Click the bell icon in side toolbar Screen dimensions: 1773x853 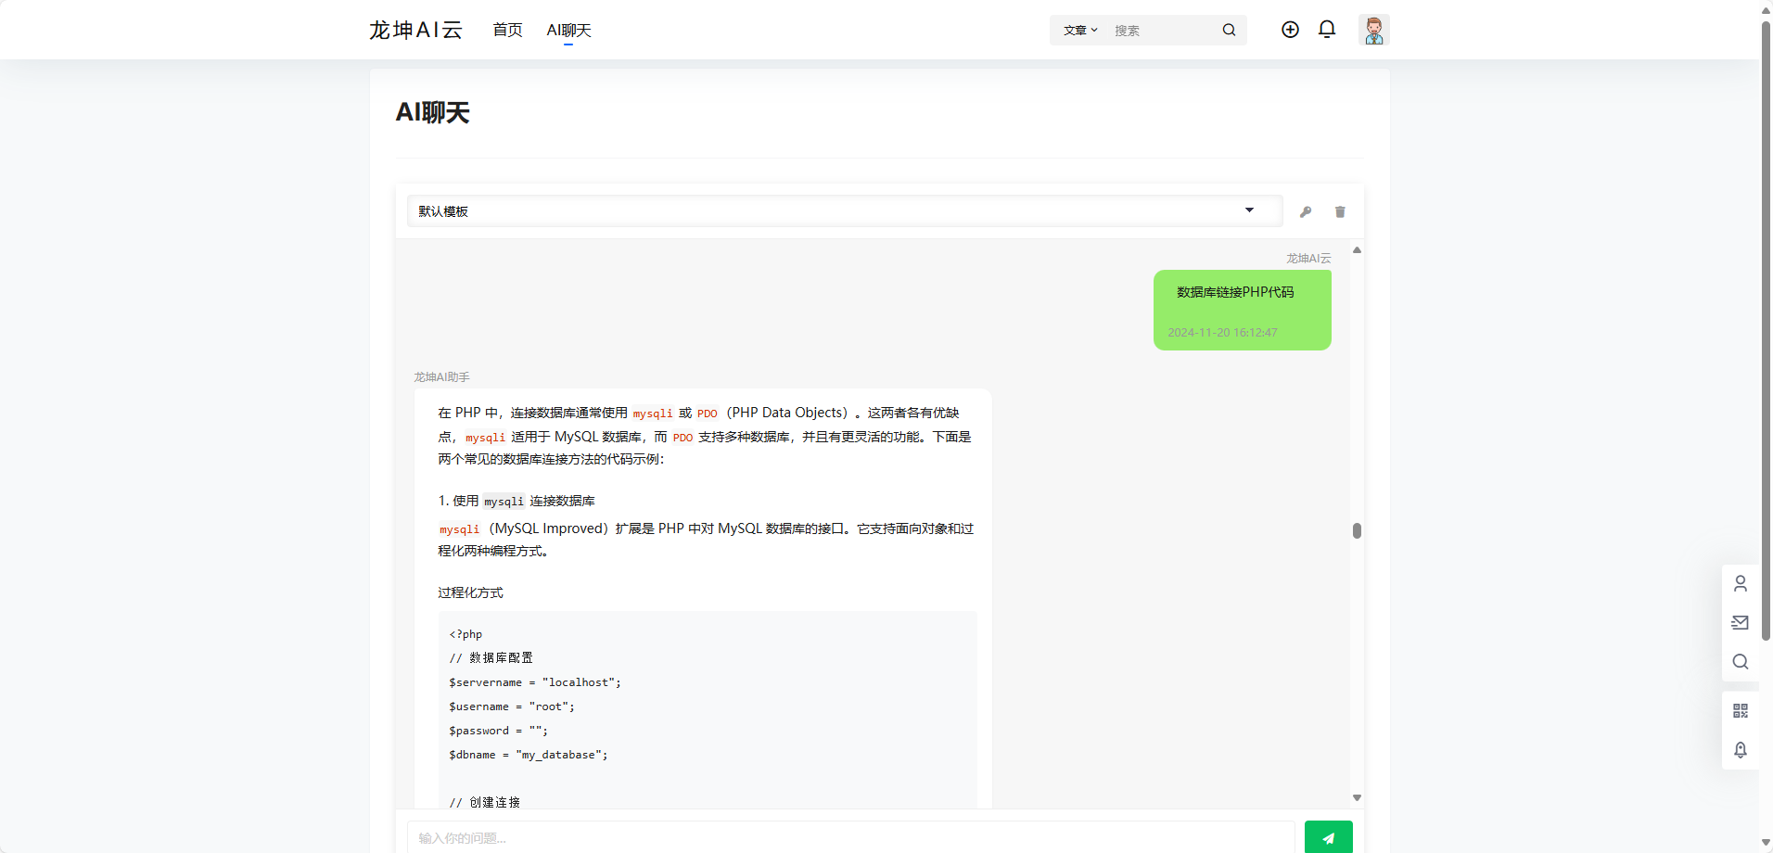coord(1741,749)
